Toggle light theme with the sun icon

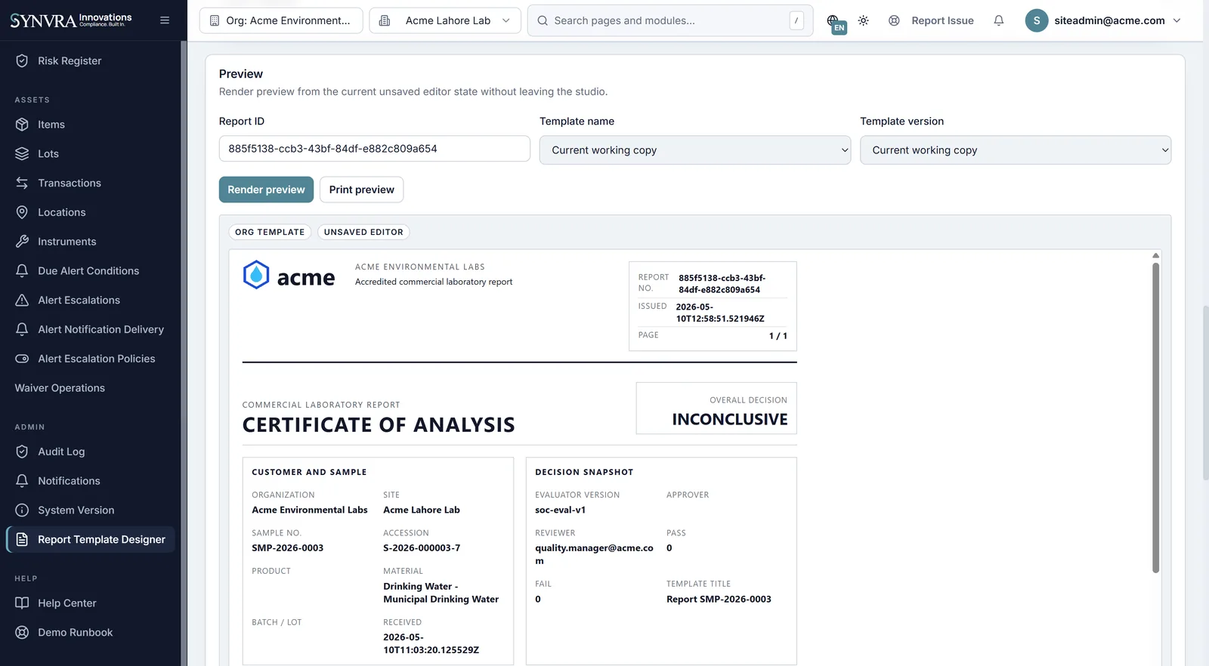coord(863,20)
